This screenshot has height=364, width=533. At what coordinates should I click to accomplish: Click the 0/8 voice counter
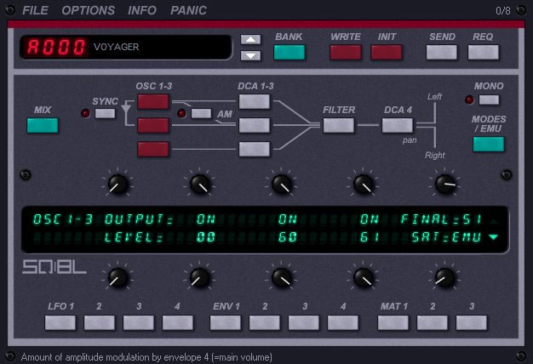[x=502, y=11]
